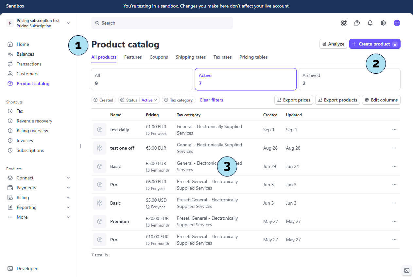Open the settings gear icon
The width and height of the screenshot is (413, 277).
click(383, 23)
